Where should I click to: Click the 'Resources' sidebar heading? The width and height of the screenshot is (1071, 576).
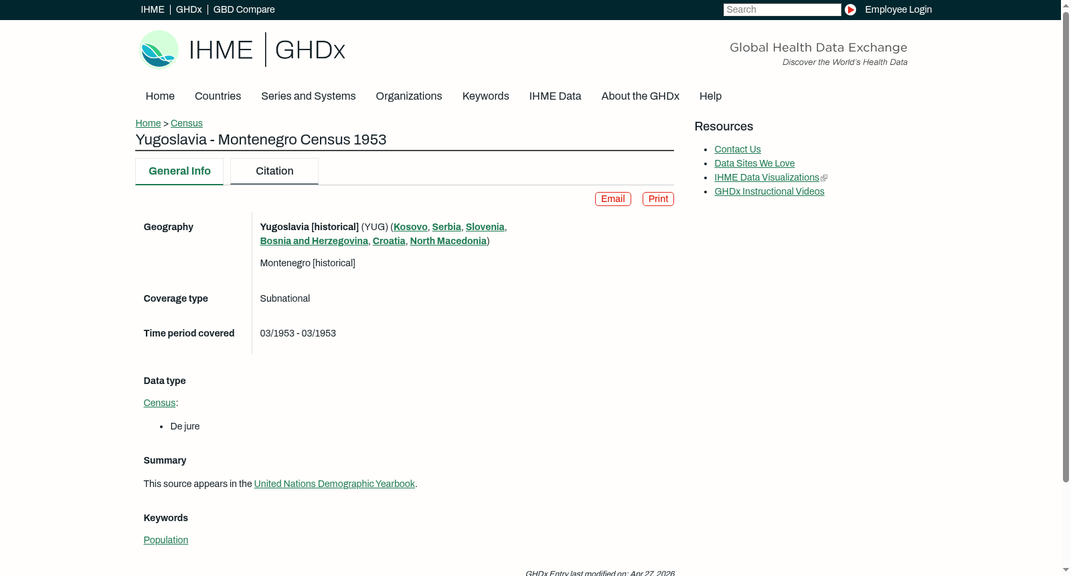[724, 126]
